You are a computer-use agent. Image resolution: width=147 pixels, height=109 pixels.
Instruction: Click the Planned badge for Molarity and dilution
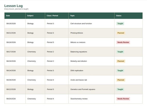(121, 61)
